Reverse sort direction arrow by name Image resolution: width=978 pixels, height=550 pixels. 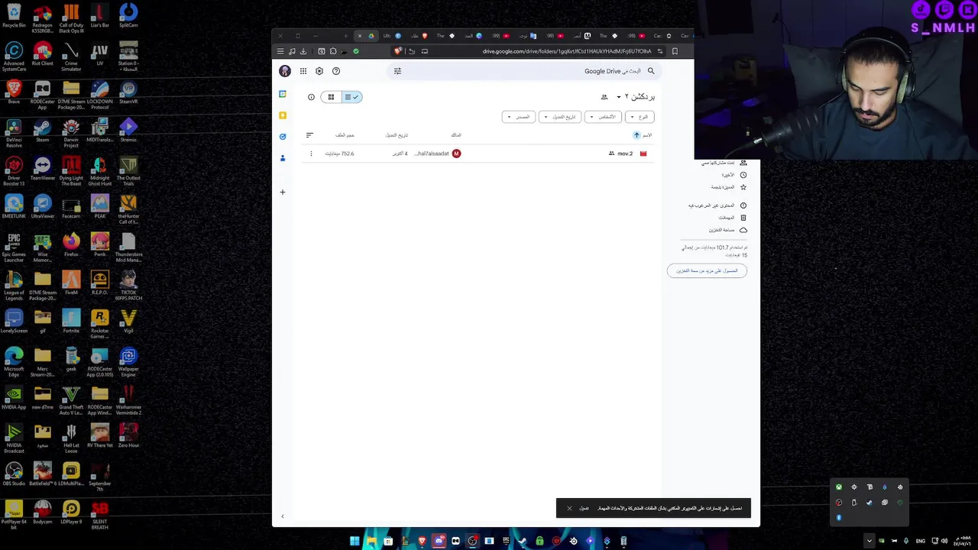click(x=636, y=135)
